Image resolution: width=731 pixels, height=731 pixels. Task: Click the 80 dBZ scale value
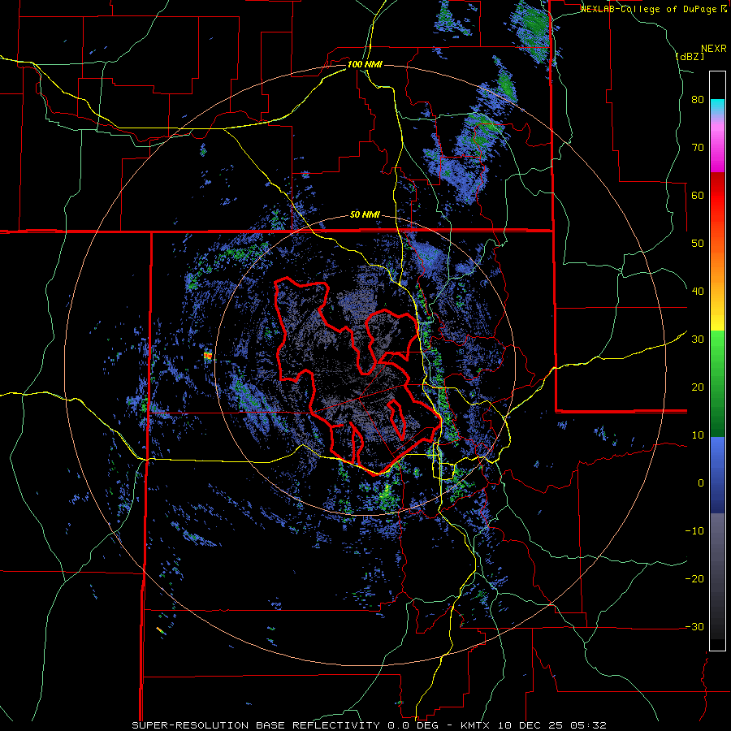(698, 100)
